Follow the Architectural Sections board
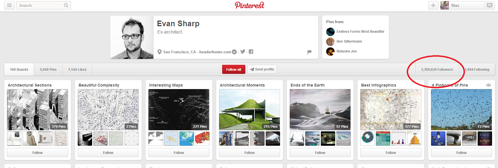The height and width of the screenshot is (168, 498). coord(38,153)
